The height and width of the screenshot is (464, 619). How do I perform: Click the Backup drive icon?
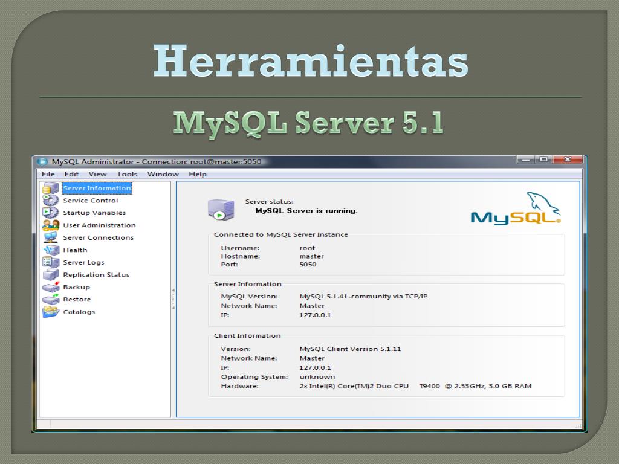pos(51,287)
